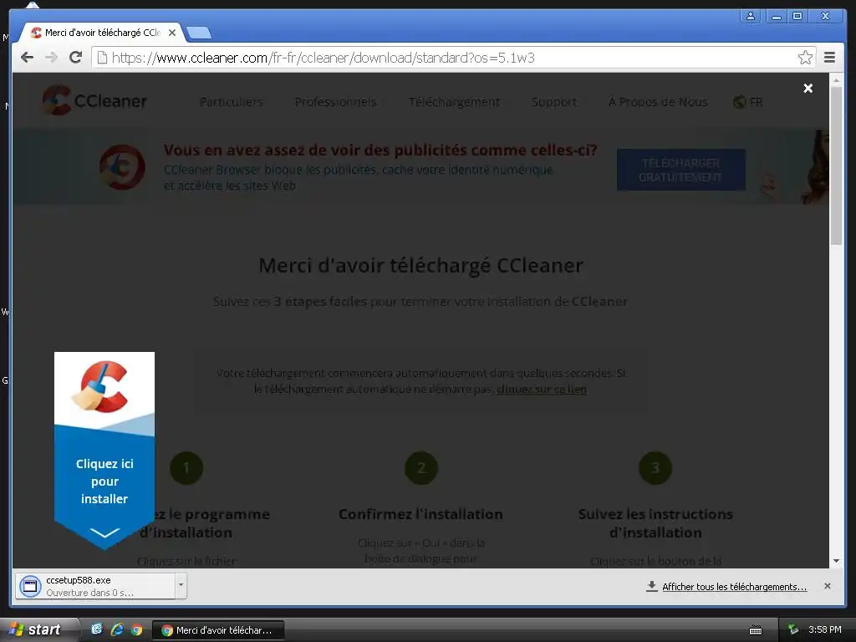Click the 'Télécharger gratuitement' button
This screenshot has height=642, width=856.
pyautogui.click(x=680, y=170)
